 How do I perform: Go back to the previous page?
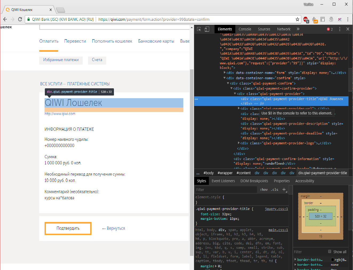[x=5, y=19]
